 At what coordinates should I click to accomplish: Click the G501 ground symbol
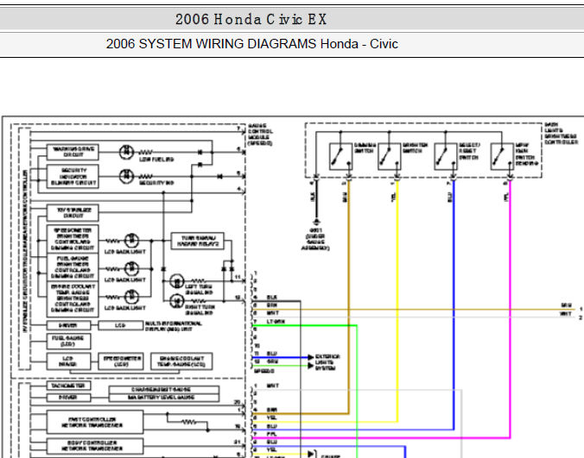point(316,223)
